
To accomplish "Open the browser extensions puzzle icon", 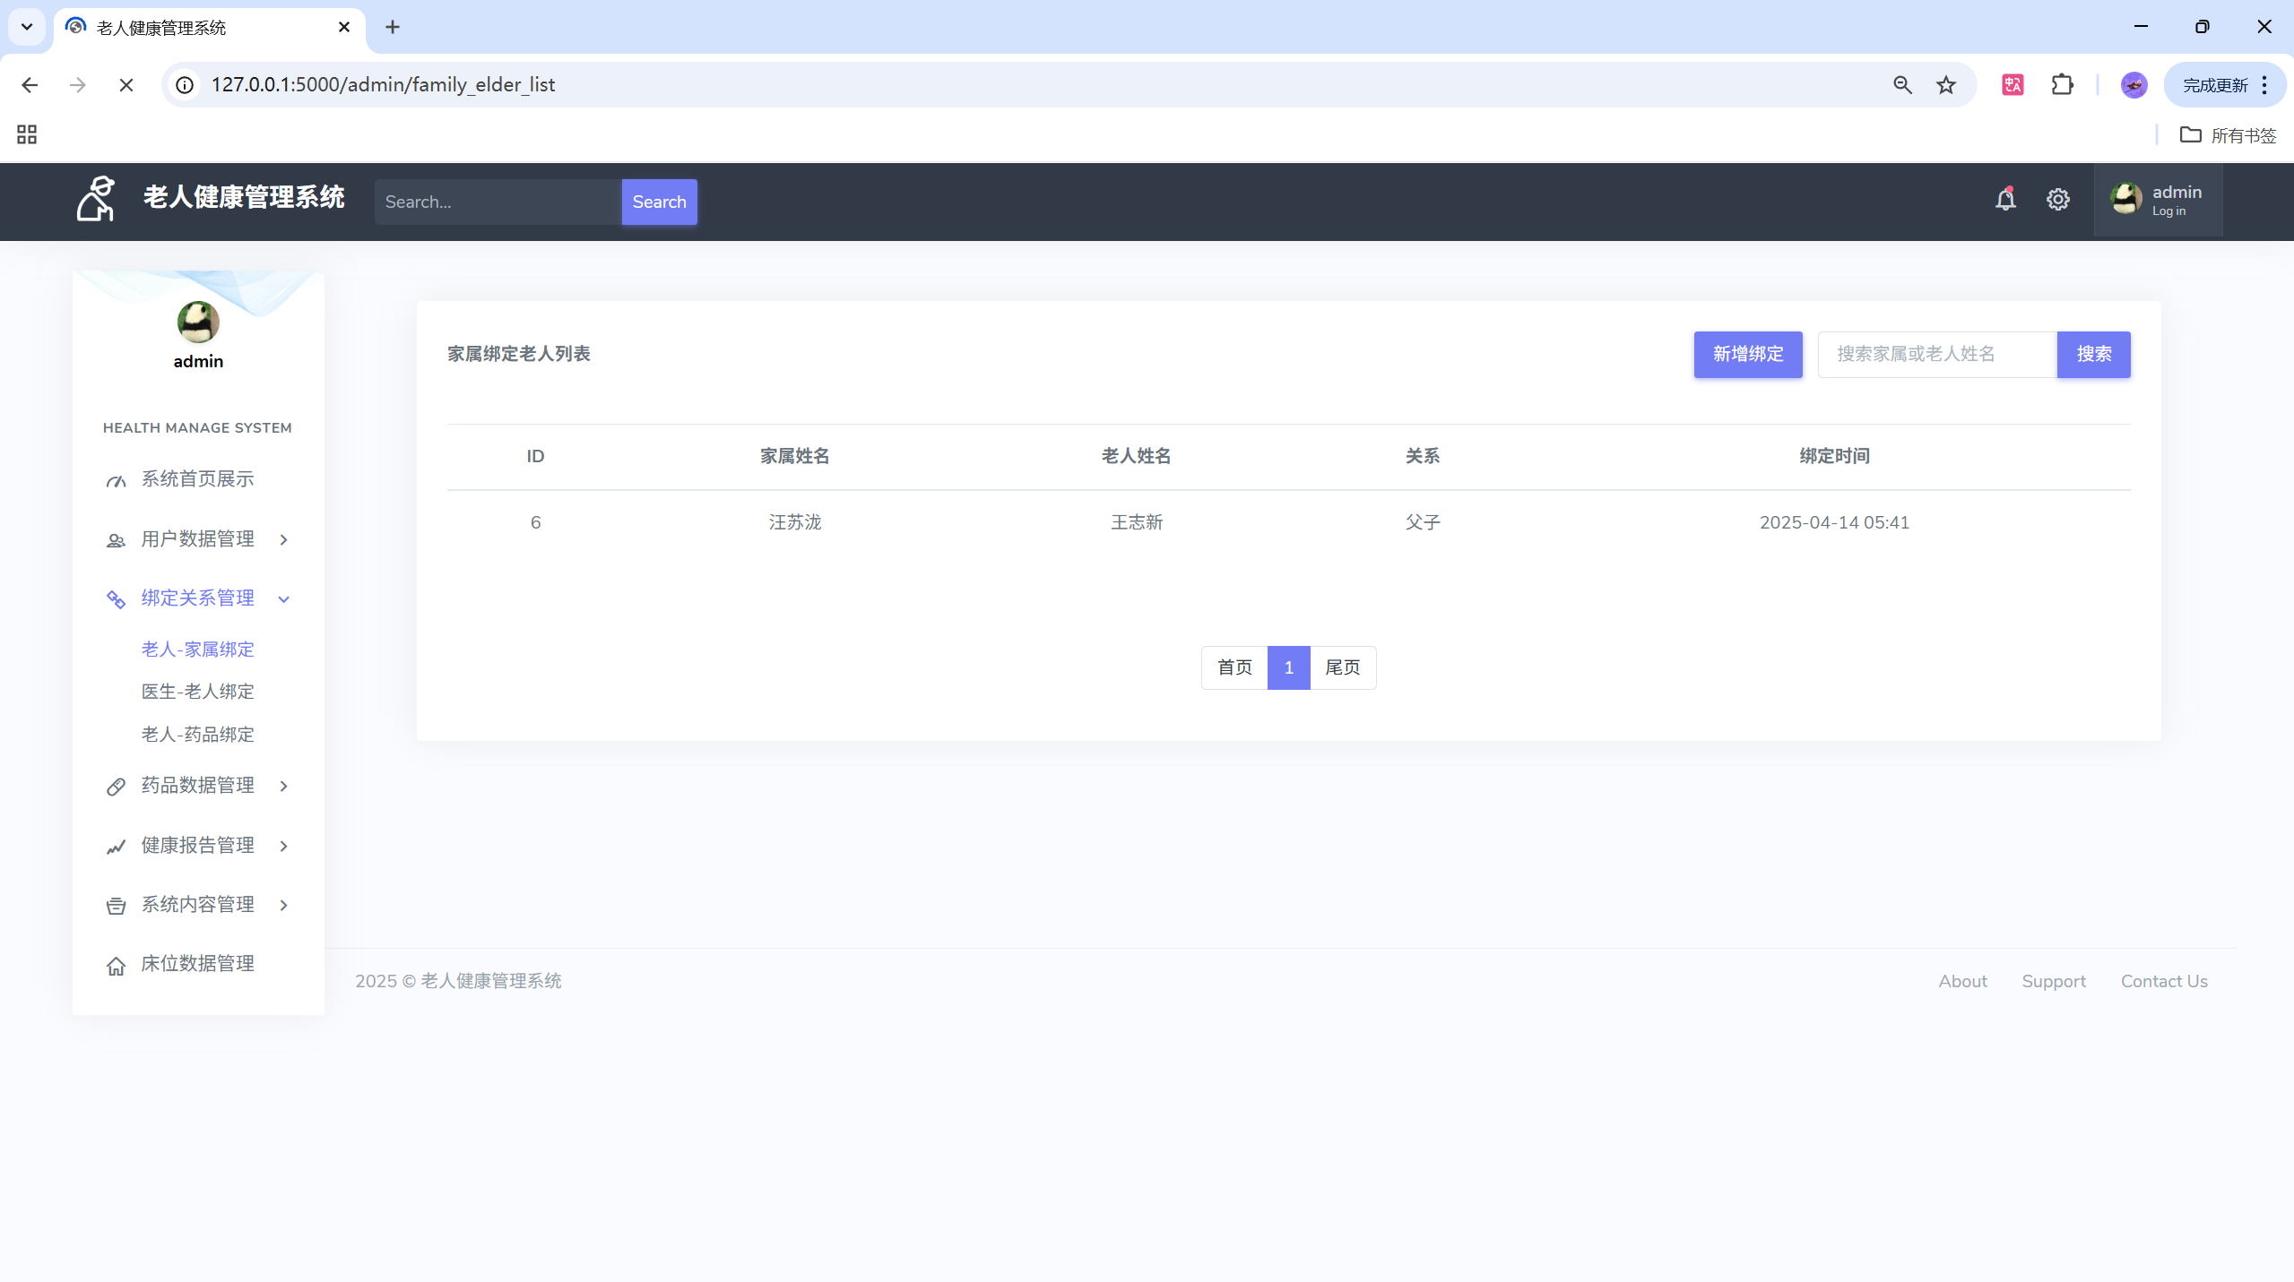I will click(x=2062, y=85).
